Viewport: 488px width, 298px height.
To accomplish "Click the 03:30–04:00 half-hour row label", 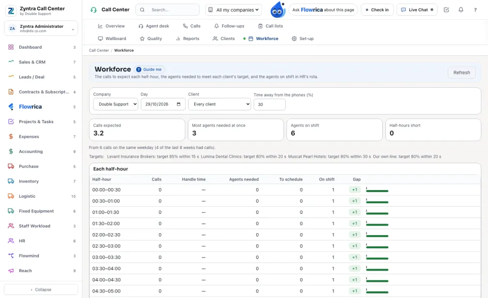I will 106,269.
